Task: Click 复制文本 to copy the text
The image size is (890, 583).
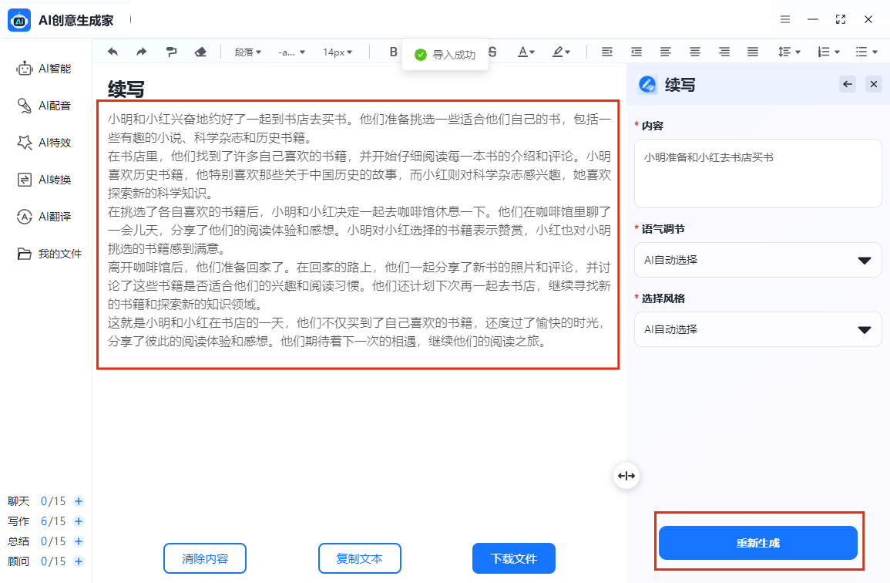Action: (x=359, y=558)
